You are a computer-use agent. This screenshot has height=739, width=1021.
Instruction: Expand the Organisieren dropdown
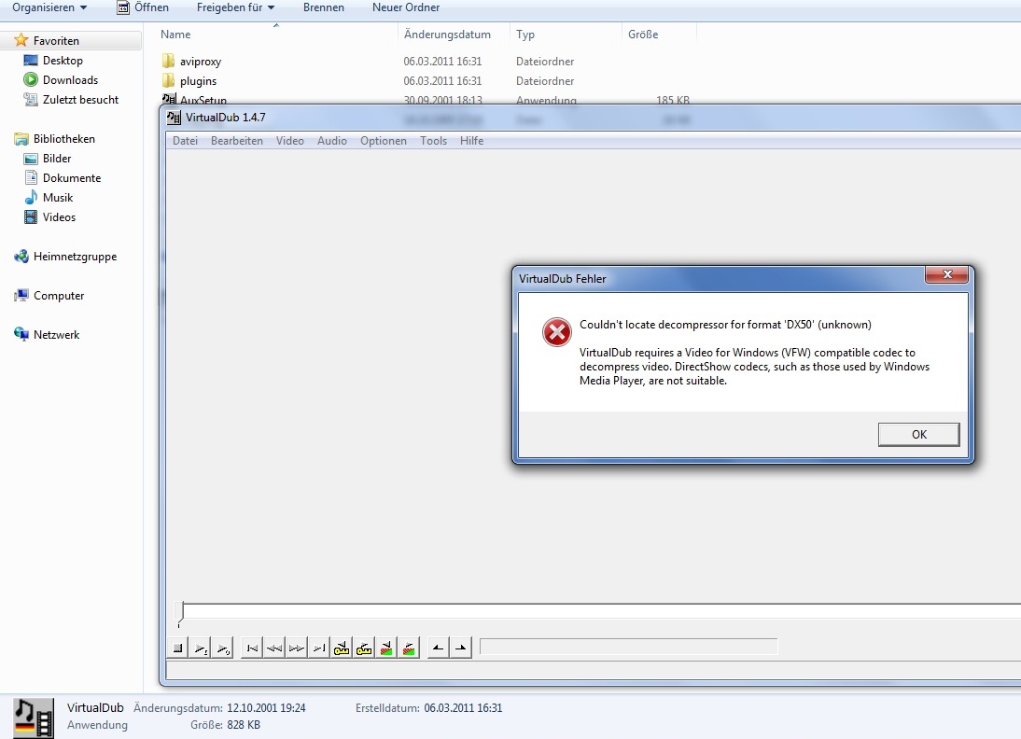point(49,7)
